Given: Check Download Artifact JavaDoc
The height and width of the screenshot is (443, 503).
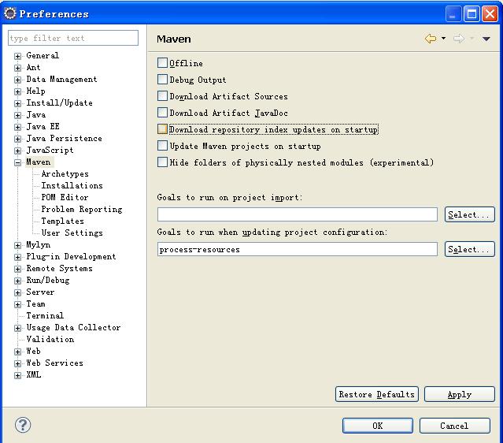Looking at the screenshot, I should click(162, 112).
